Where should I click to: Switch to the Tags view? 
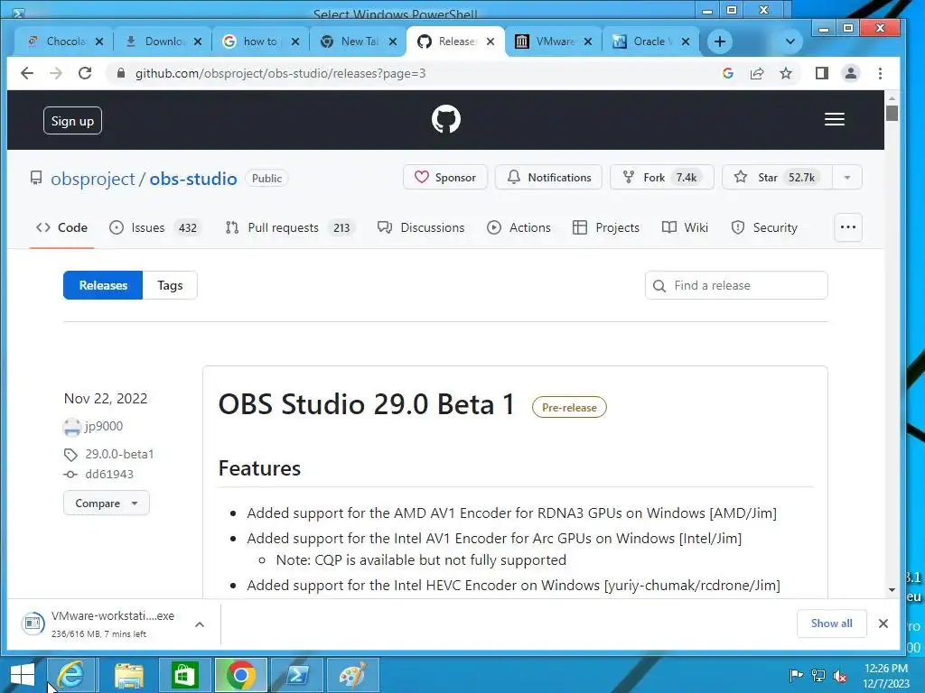point(170,285)
